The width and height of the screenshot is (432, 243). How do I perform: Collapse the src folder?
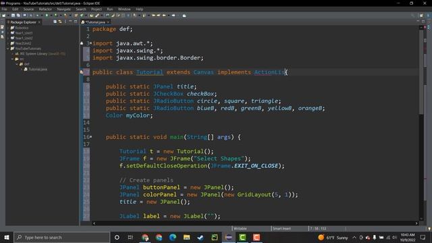click(12, 59)
